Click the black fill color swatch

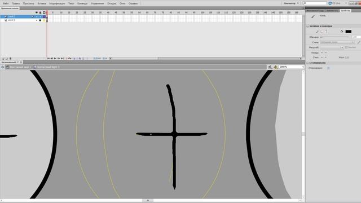(x=349, y=32)
